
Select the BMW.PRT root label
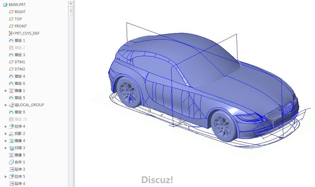(17, 4)
